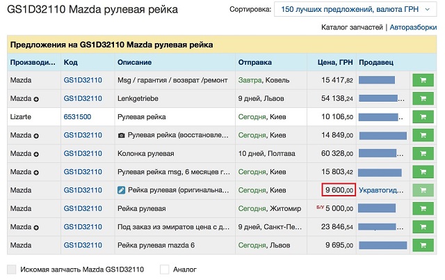Expand Mazda plus icon on Под заказ из эмиратов row

point(36,226)
